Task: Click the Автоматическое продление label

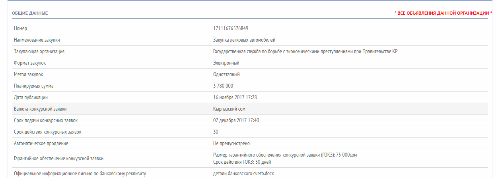Action: click(44, 144)
